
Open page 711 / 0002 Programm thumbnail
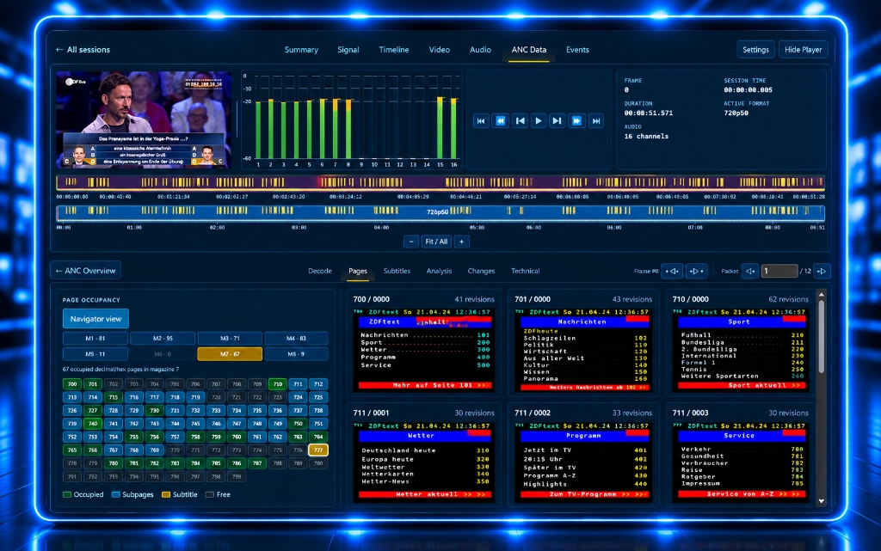[x=582, y=462]
